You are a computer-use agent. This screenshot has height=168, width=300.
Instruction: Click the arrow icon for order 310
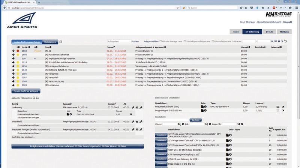(x=13, y=58)
